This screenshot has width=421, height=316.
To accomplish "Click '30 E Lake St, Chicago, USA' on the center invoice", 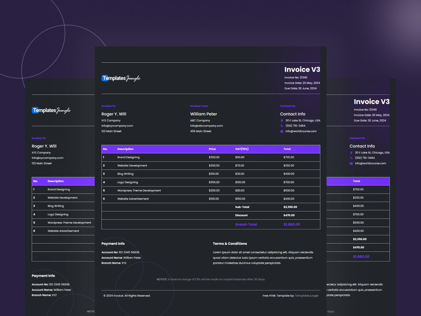I will click(302, 121).
